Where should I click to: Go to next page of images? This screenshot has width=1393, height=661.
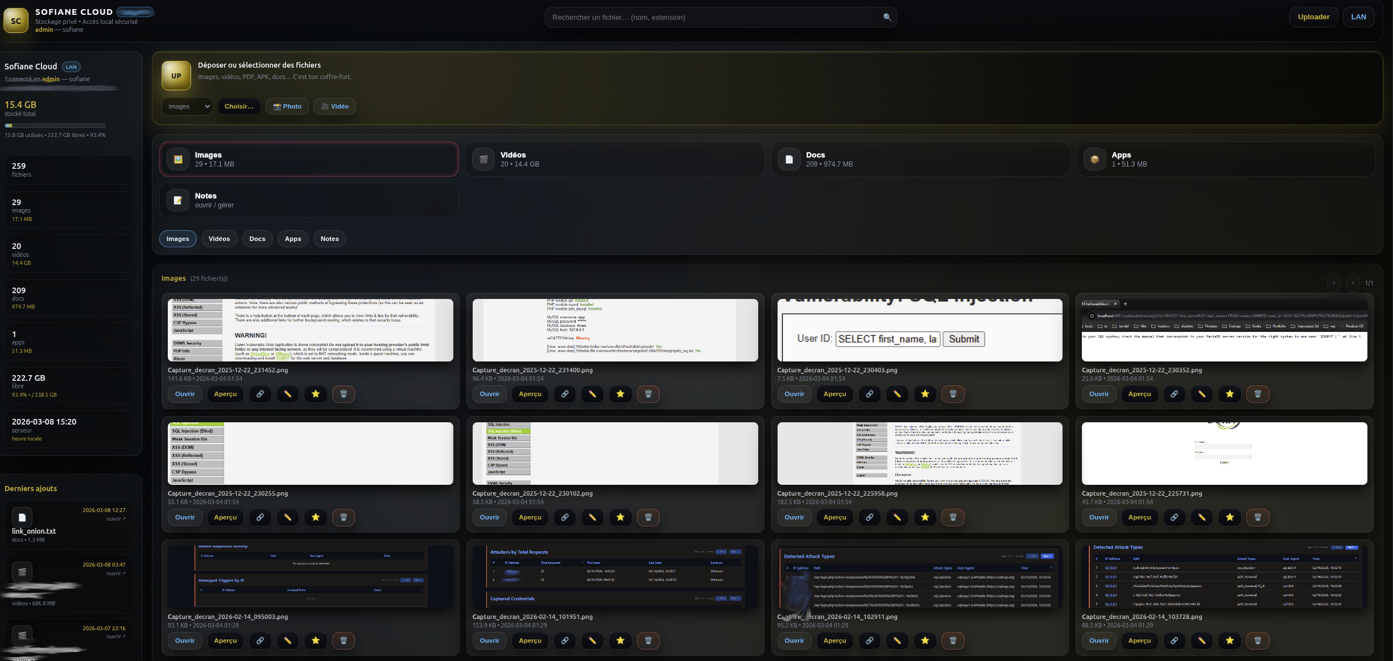[1353, 282]
